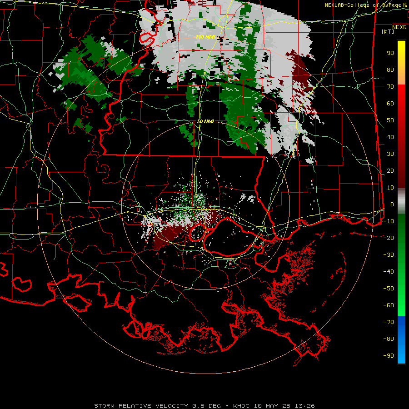The height and width of the screenshot is (409, 409).
Task: Click the -30 value on velocity scale
Action: 389,255
